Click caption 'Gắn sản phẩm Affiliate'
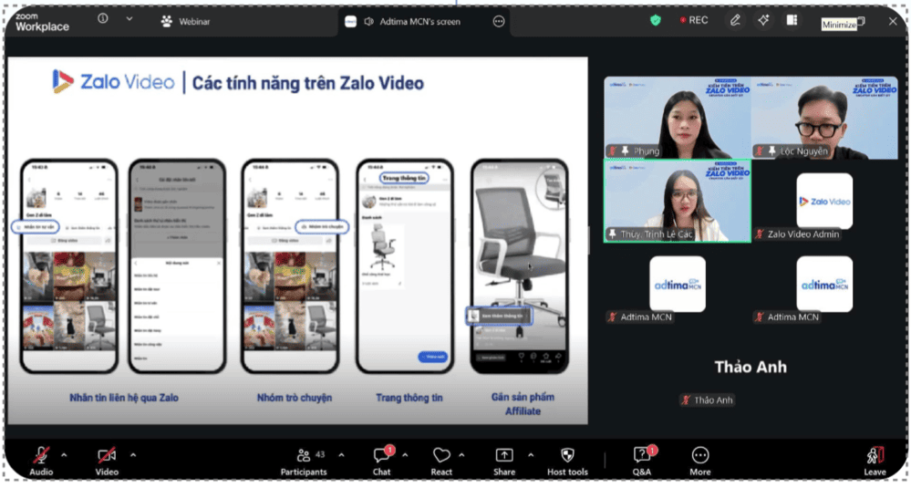This screenshot has height=488, width=911. pos(523,404)
